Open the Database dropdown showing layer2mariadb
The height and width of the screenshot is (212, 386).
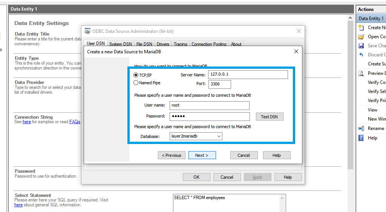point(196,136)
